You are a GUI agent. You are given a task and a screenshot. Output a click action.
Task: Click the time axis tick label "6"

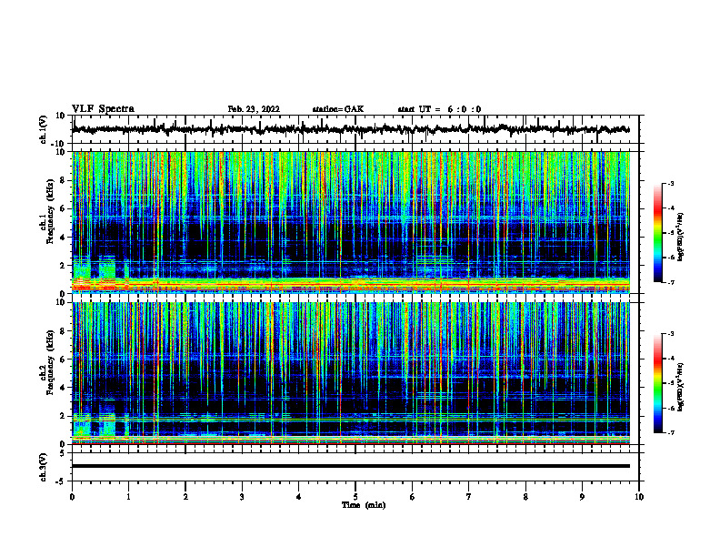click(x=413, y=497)
